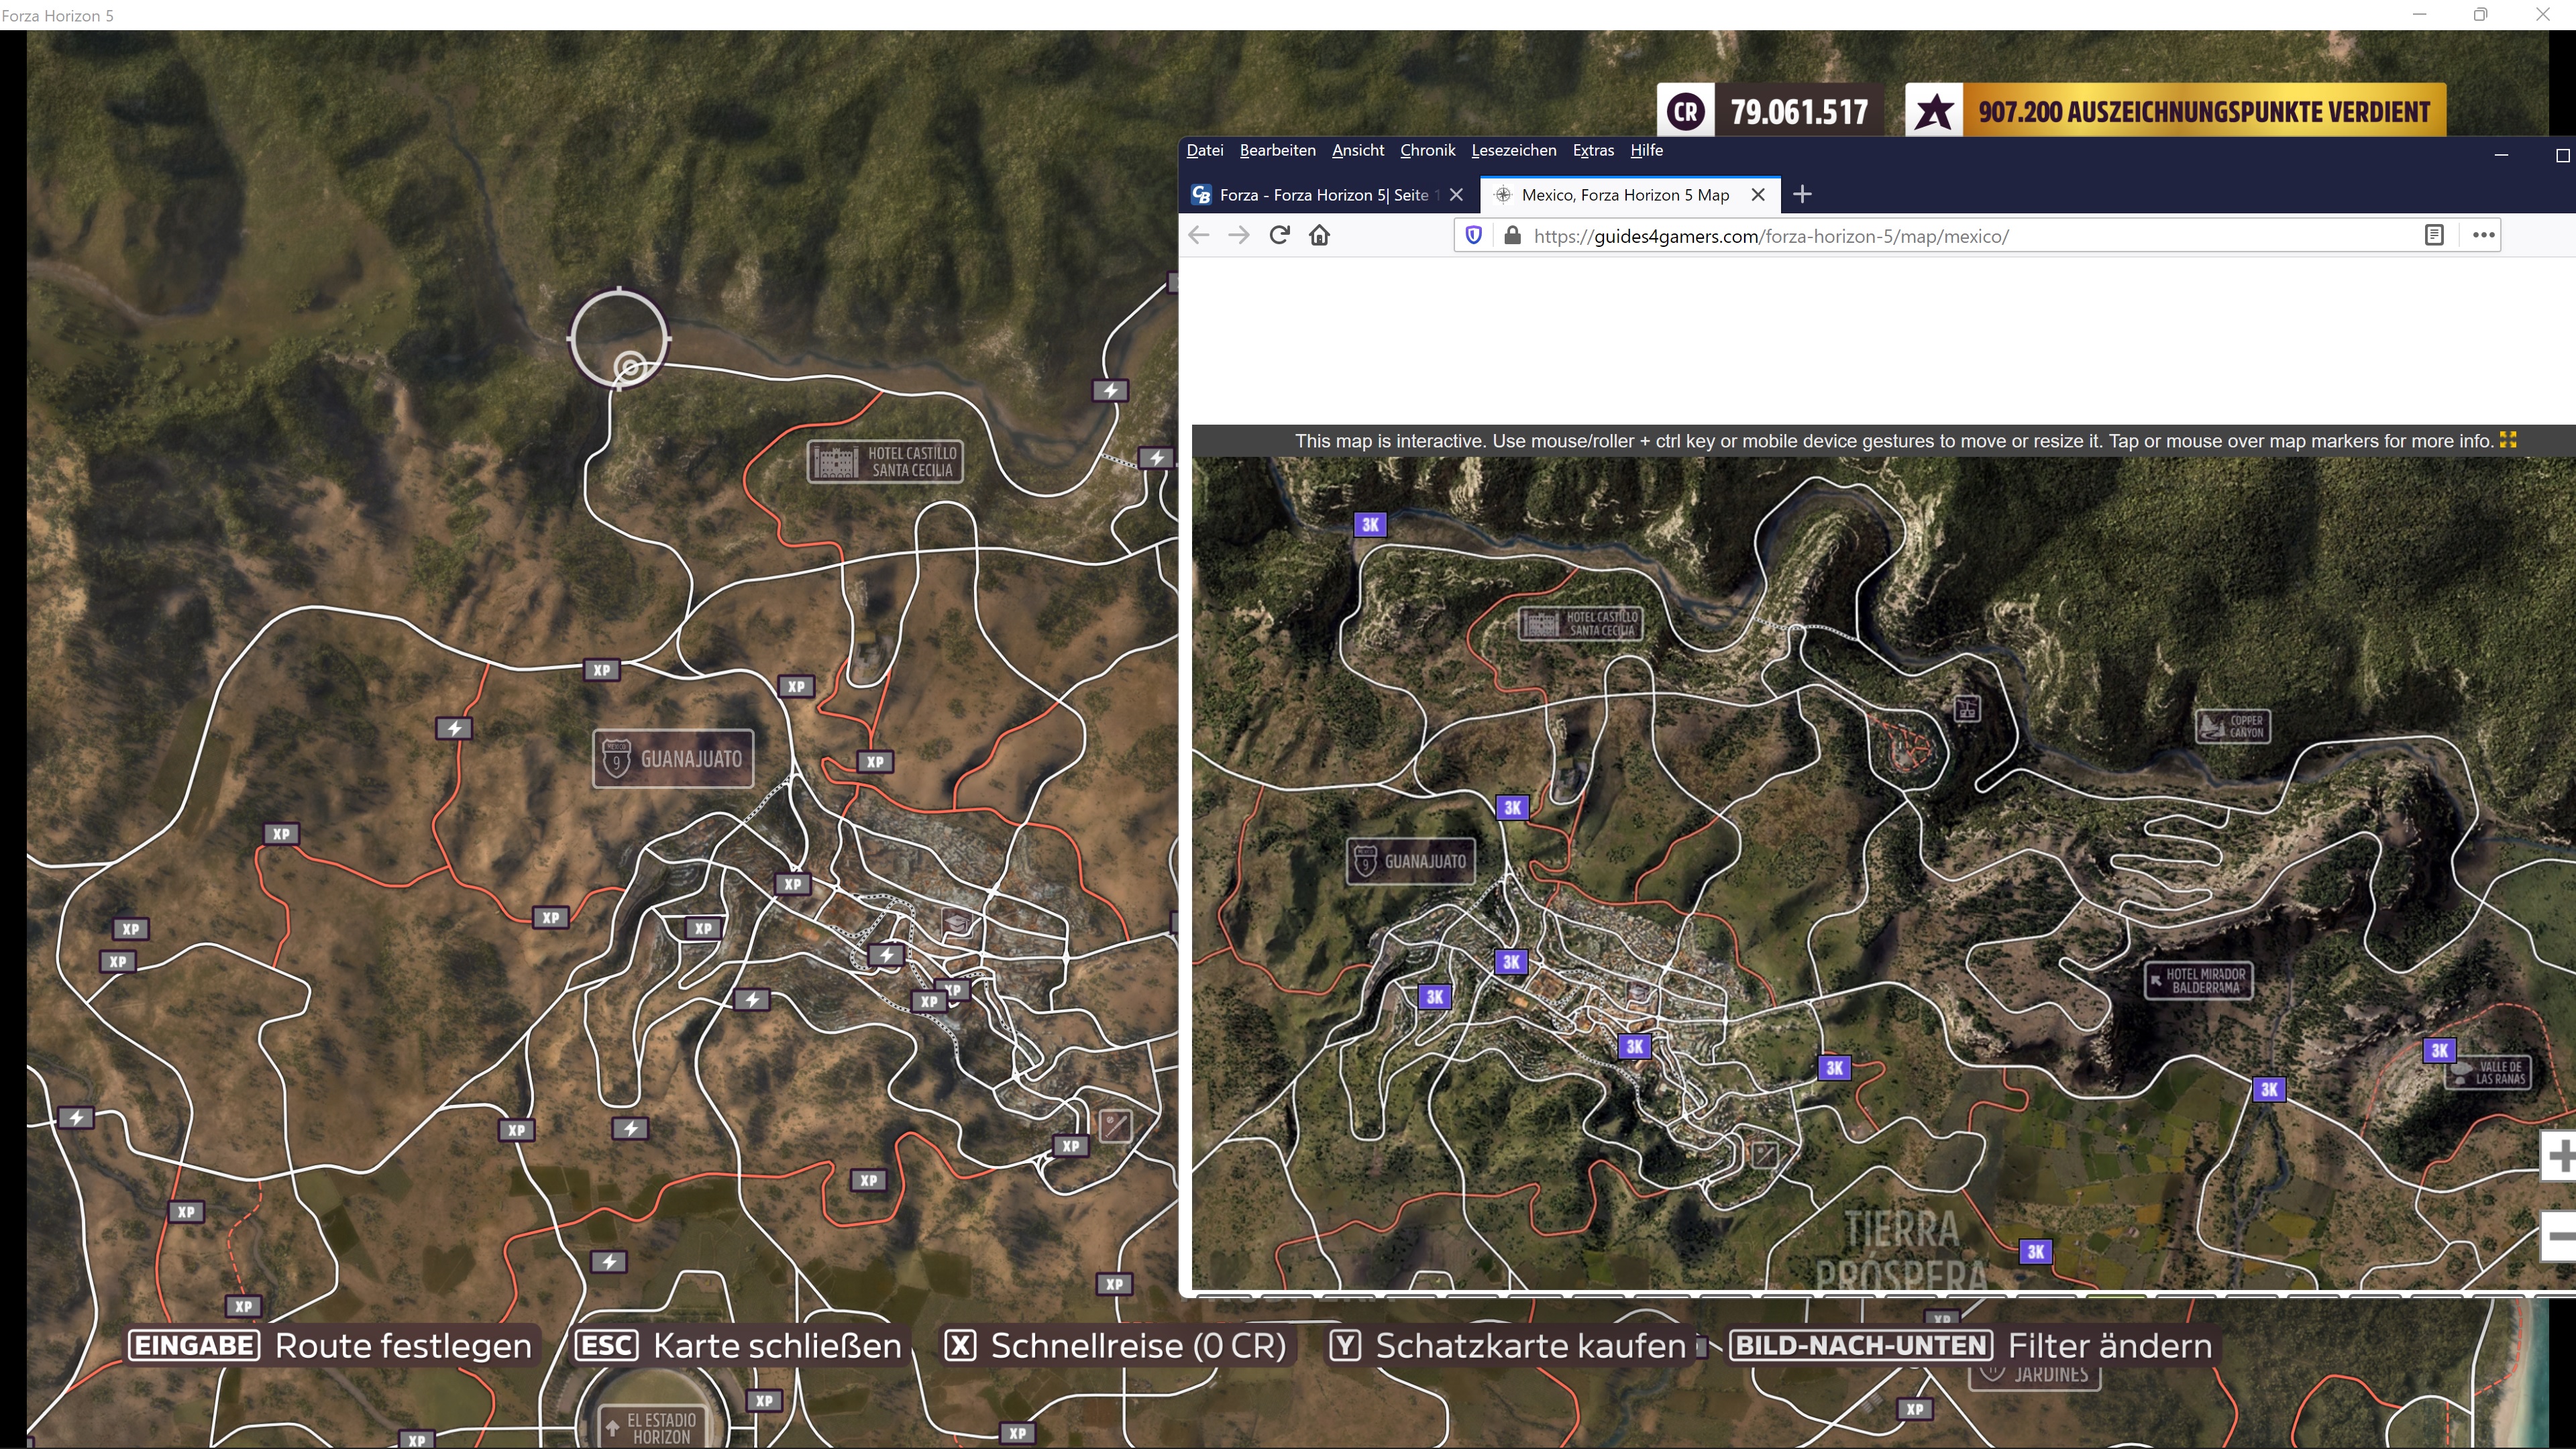This screenshot has height=1449, width=2576.
Task: Click the Guanajuato label on game map
Action: click(x=673, y=759)
